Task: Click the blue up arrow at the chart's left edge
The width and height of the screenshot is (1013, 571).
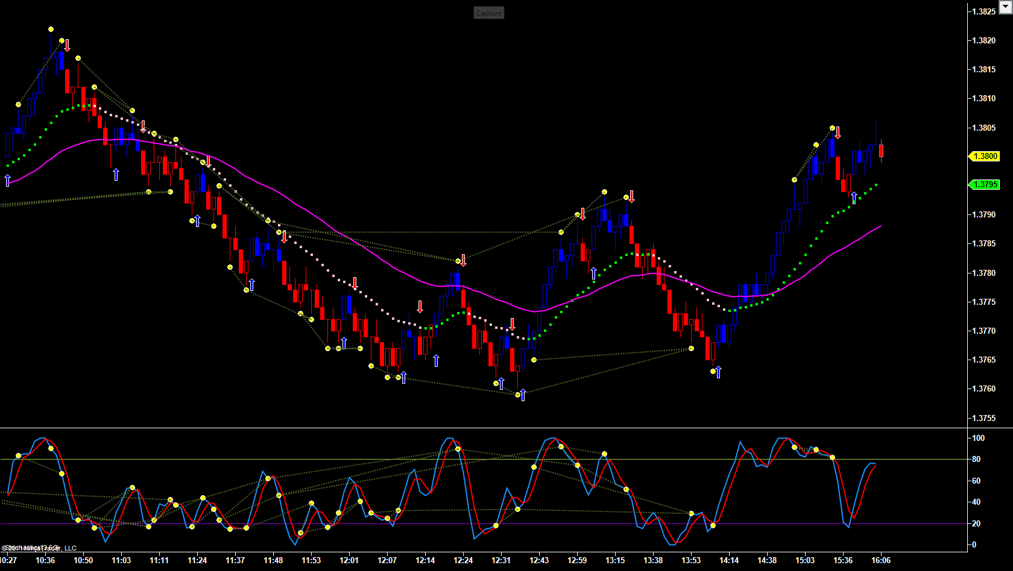Action: pyautogui.click(x=7, y=180)
